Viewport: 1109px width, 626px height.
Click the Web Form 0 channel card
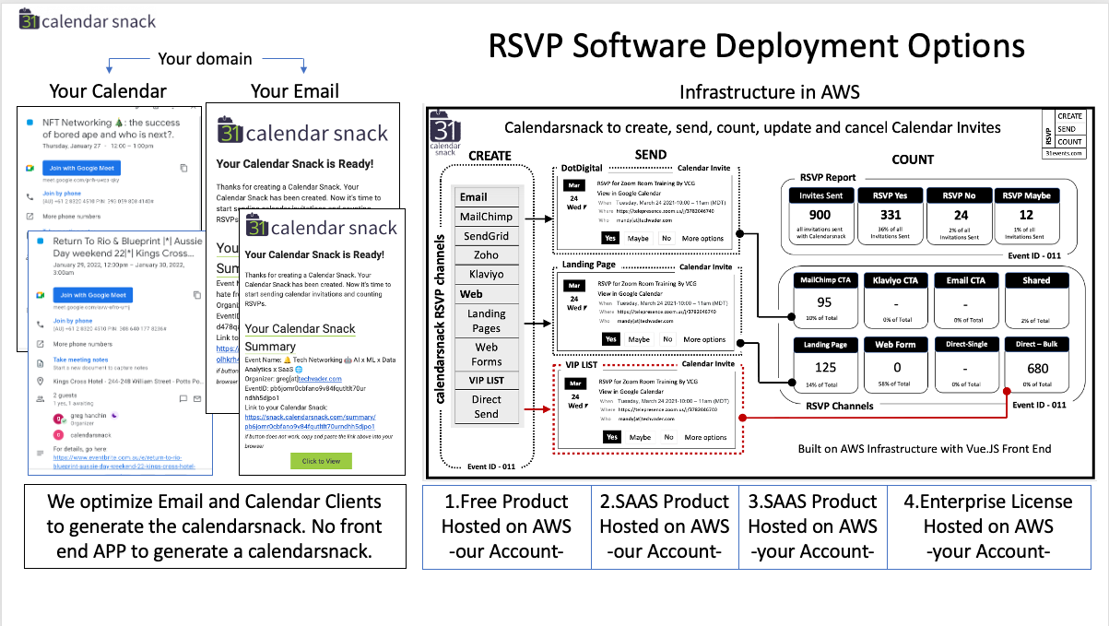point(895,365)
